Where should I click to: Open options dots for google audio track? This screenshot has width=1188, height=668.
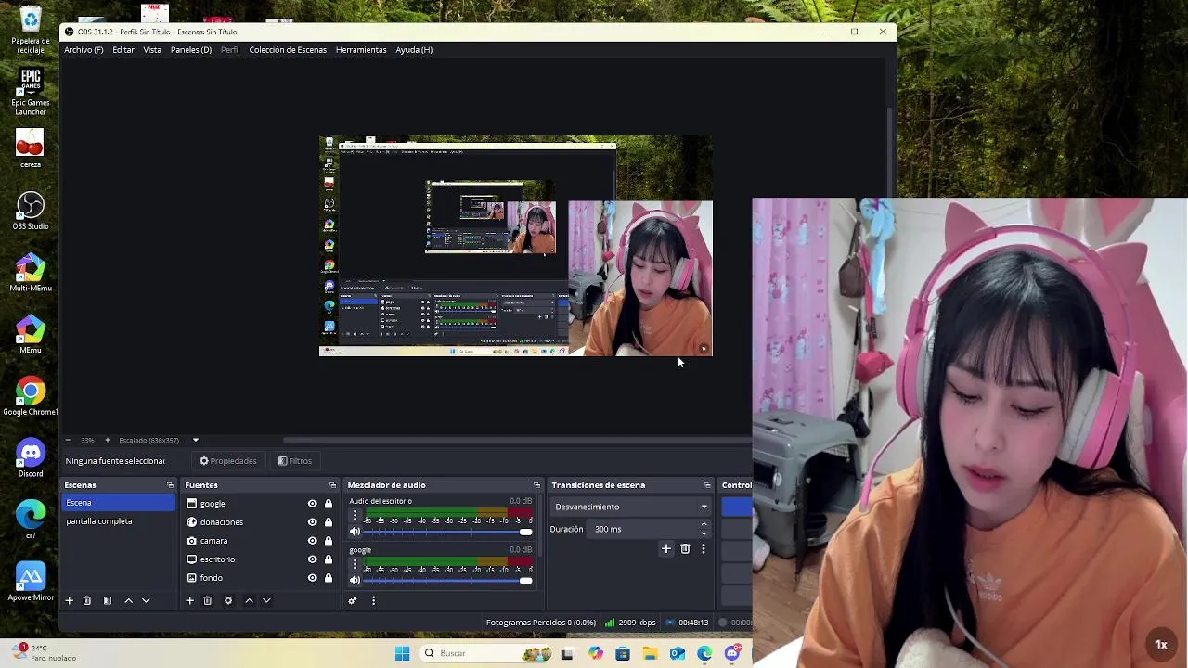point(355,564)
